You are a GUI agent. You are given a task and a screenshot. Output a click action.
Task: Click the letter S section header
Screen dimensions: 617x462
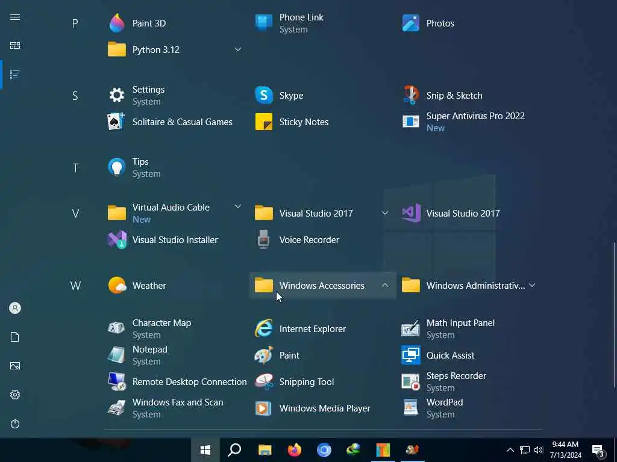pos(75,96)
